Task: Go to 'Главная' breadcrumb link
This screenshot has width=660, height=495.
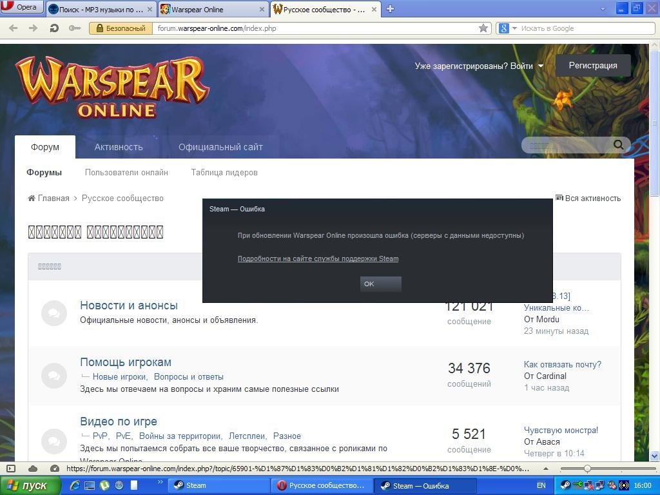Action: (49, 199)
